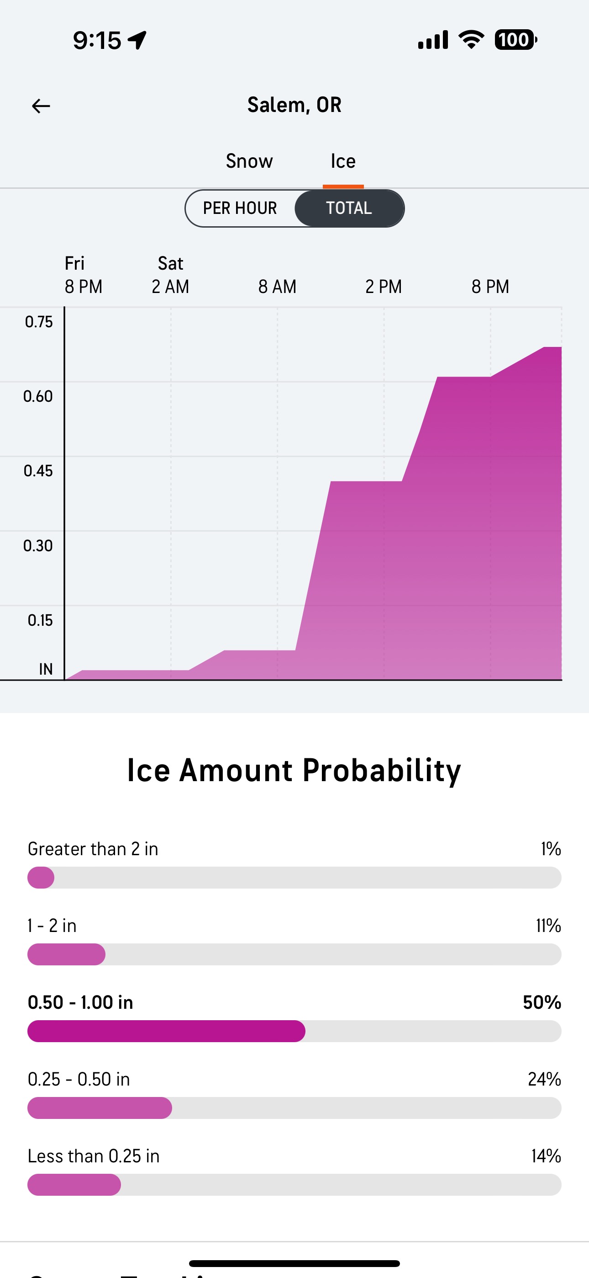This screenshot has height=1278, width=589.
Task: Tap the battery indicator icon
Action: tap(515, 40)
